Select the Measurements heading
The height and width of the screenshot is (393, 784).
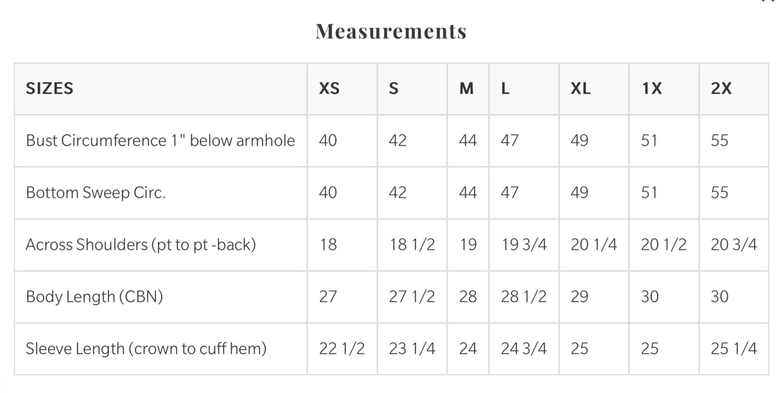[391, 31]
